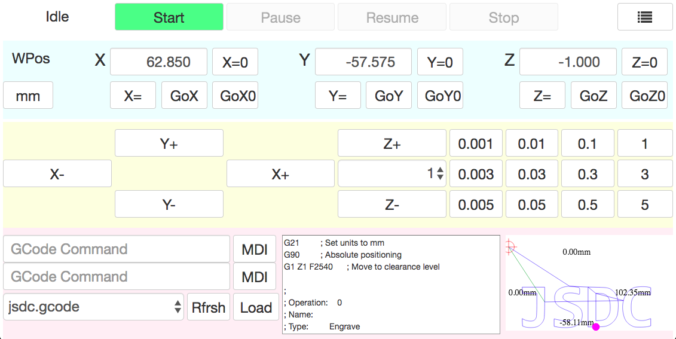Click the JSDC toolpath preview
676x339 pixels.
tap(587, 307)
